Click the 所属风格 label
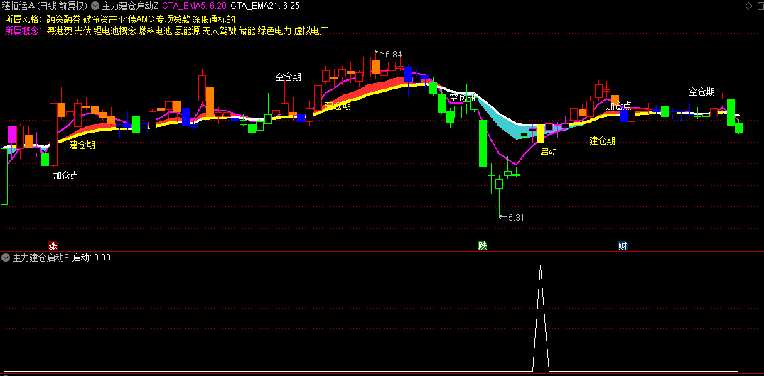This screenshot has width=764, height=376. coord(23,19)
